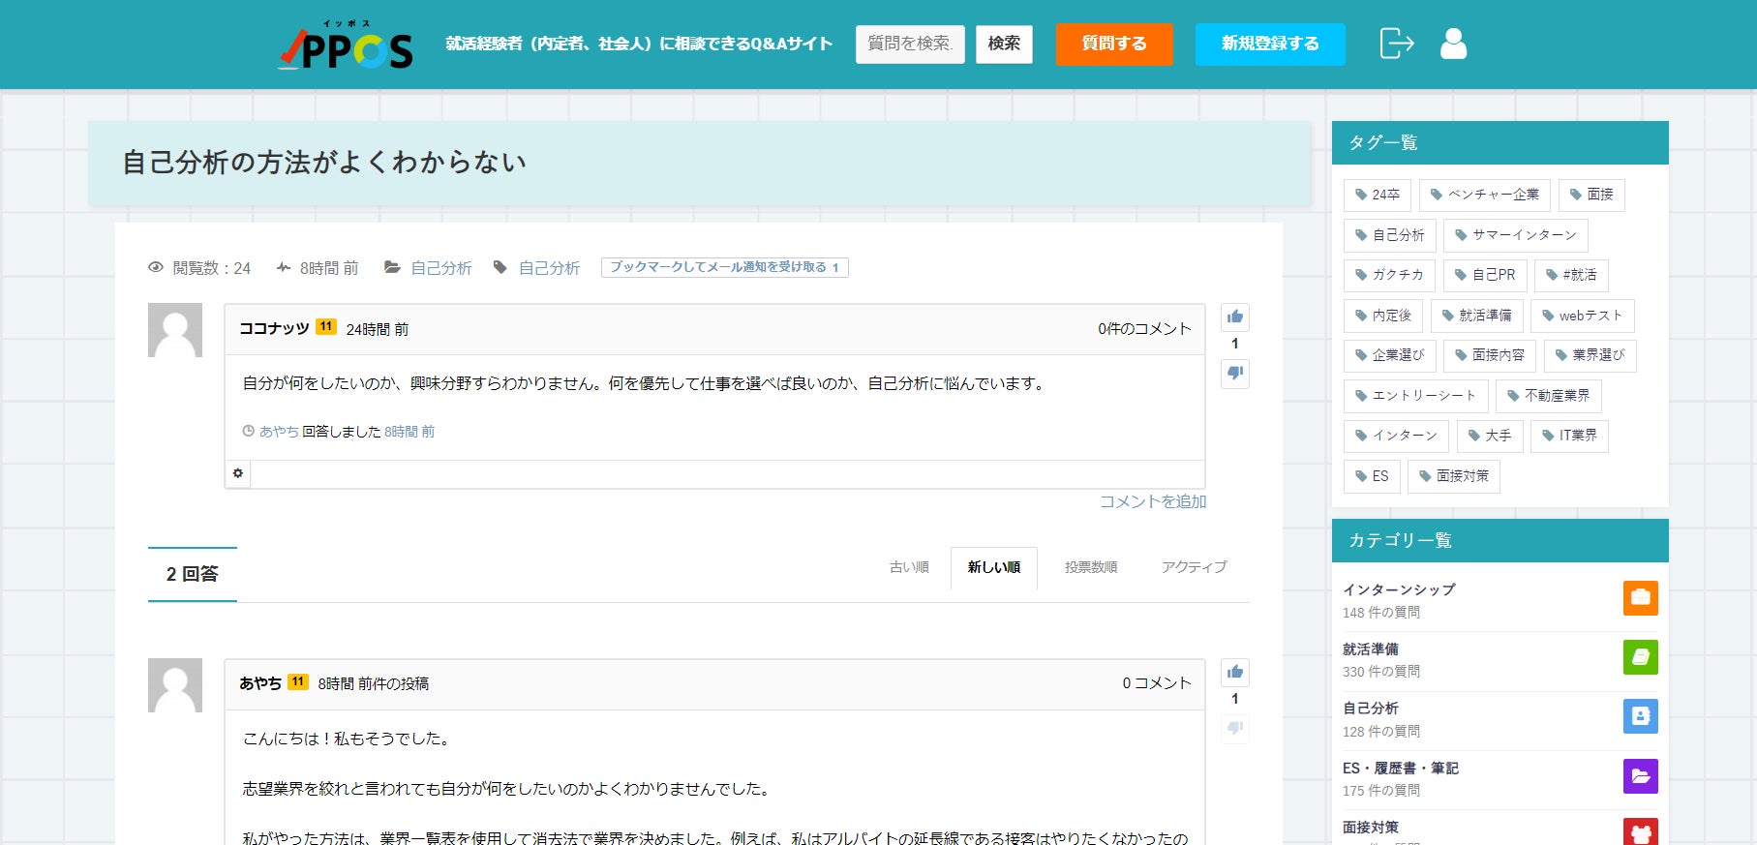Click the IPPOS logo
Viewport: 1757px width, 845px height.
point(346,46)
